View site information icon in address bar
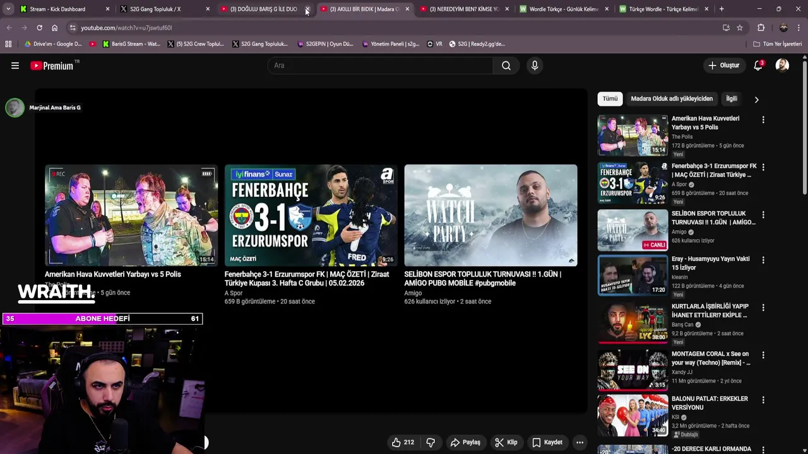Viewport: 808px width, 454px height. [x=73, y=28]
